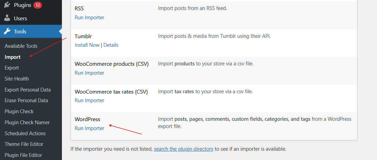Click the Plugins plug icon
The image size is (377, 160).
click(7, 5)
